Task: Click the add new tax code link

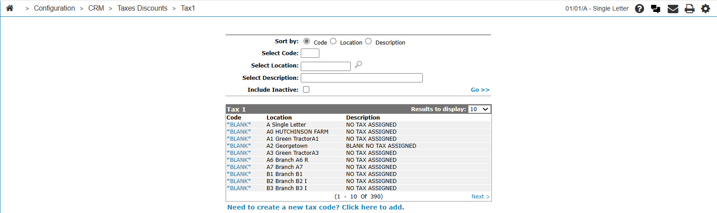Action: tap(315, 207)
